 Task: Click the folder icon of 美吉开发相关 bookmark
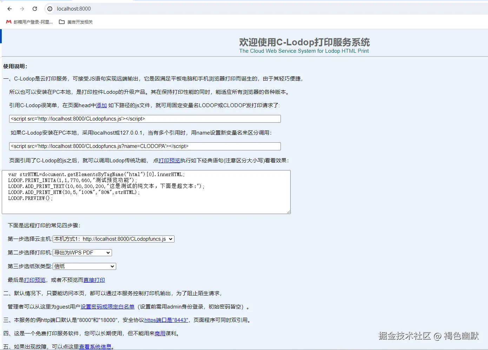(61, 22)
